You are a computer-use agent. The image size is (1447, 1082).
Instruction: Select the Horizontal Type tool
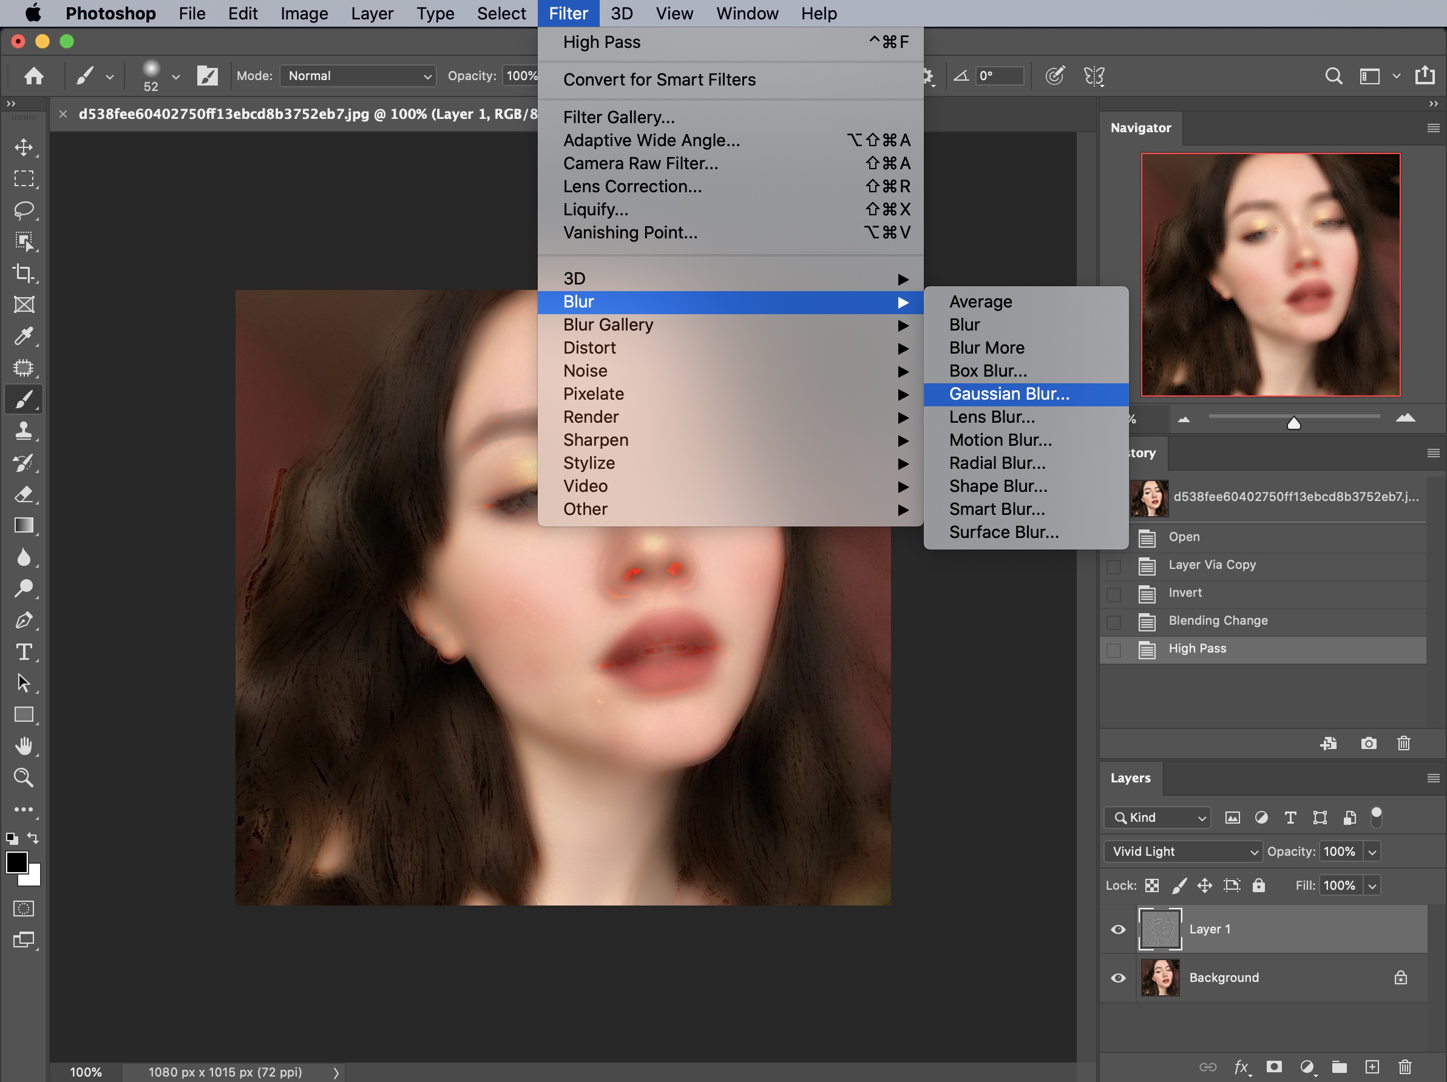click(x=24, y=652)
